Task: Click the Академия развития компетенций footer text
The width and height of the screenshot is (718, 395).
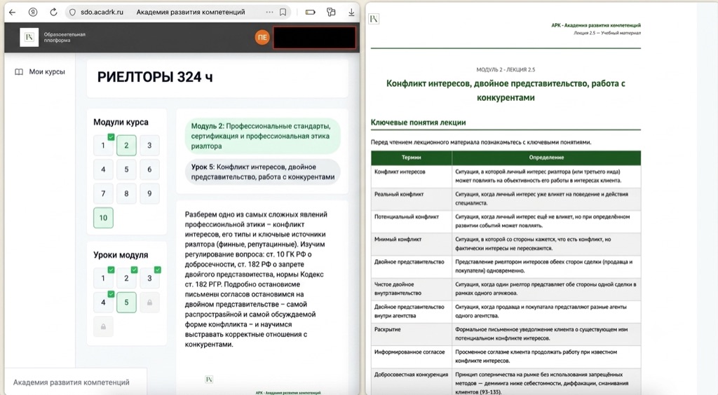Action: click(x=71, y=382)
